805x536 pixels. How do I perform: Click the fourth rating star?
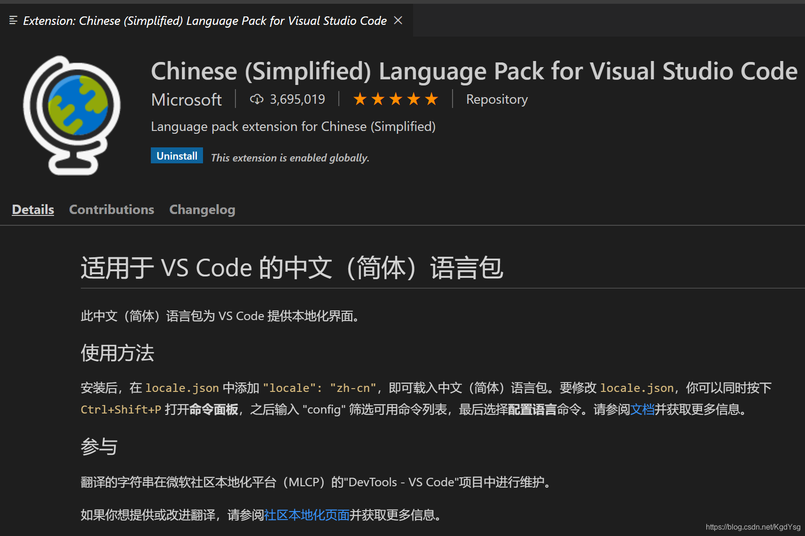(413, 99)
